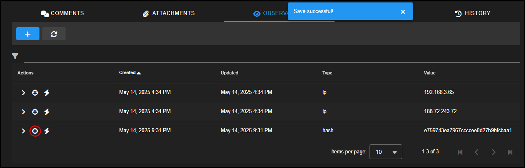The image size is (525, 168).
Task: Switch to the Comments tab
Action: pyautogui.click(x=62, y=13)
